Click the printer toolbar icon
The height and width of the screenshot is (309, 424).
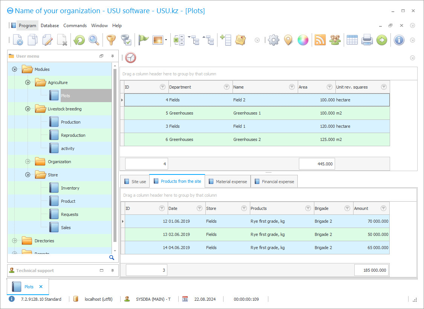[367, 40]
